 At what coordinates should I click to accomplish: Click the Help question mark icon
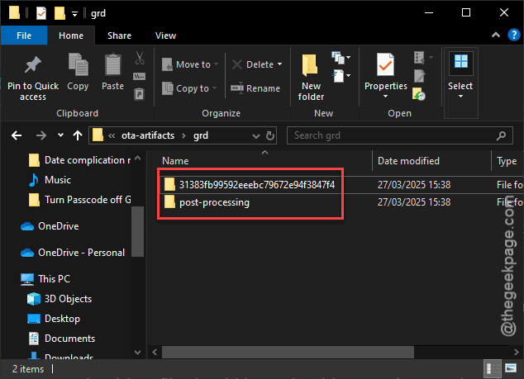click(512, 36)
